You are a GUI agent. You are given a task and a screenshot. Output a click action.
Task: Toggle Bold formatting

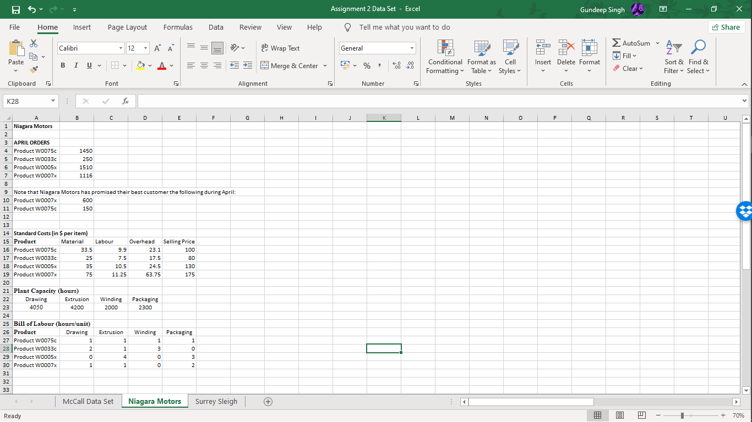pos(63,66)
